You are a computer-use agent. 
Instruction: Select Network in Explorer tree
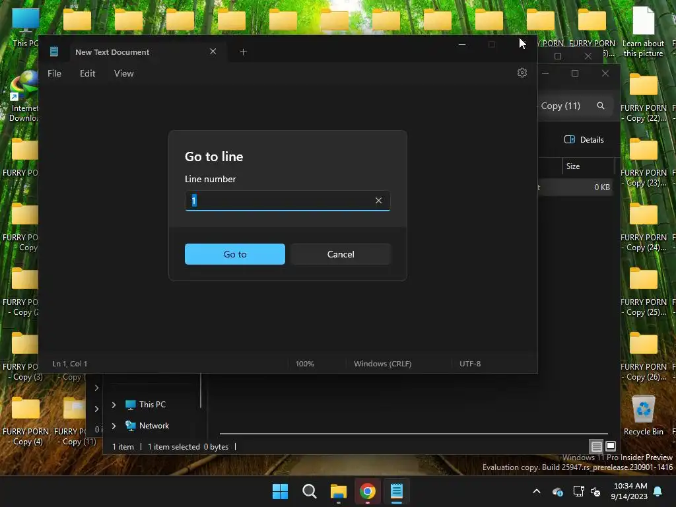tap(147, 426)
